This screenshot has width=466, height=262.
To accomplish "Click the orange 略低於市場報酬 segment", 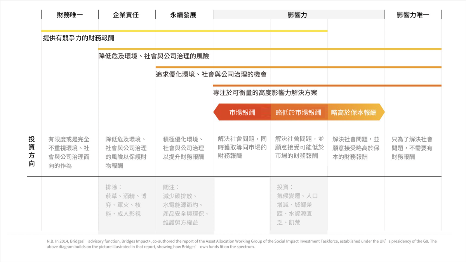I will pyautogui.click(x=299, y=113).
